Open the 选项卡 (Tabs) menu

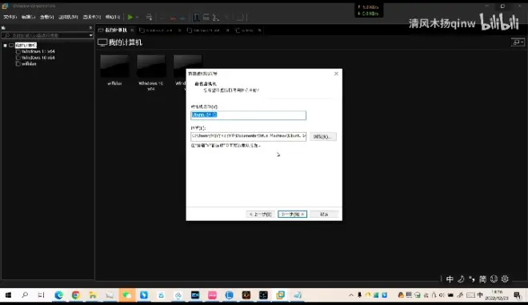(91, 17)
